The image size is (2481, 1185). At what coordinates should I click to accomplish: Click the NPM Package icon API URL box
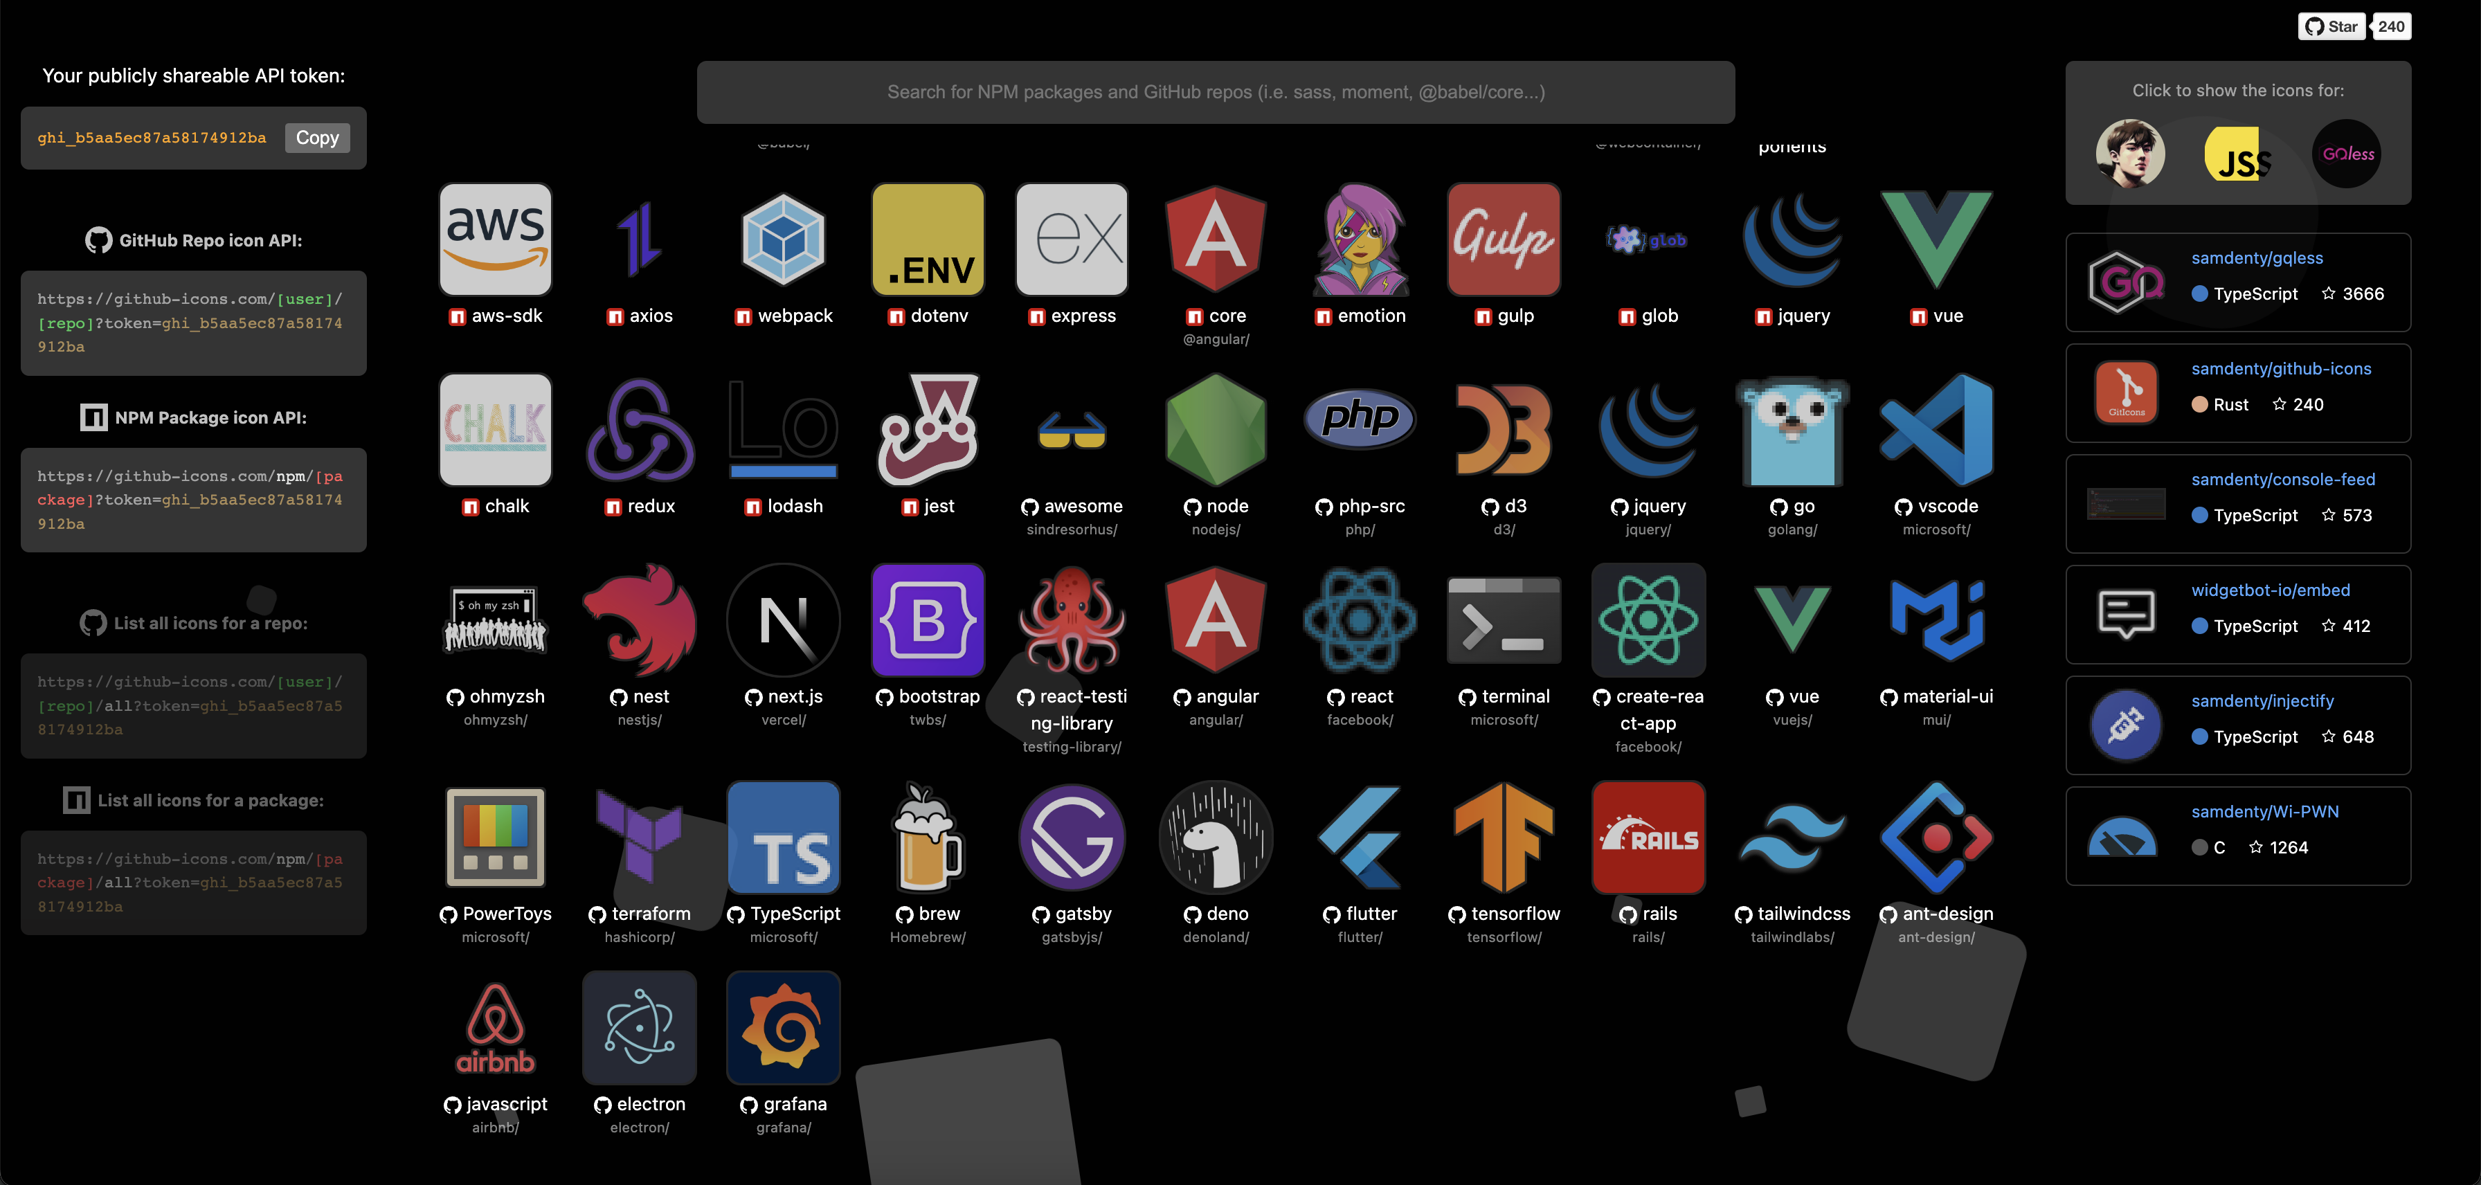[194, 500]
